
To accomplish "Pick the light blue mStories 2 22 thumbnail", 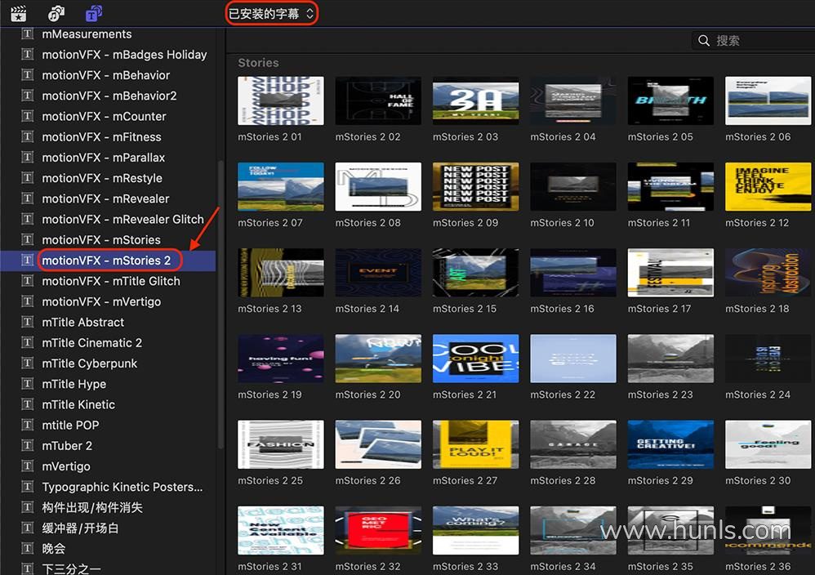I will point(573,359).
